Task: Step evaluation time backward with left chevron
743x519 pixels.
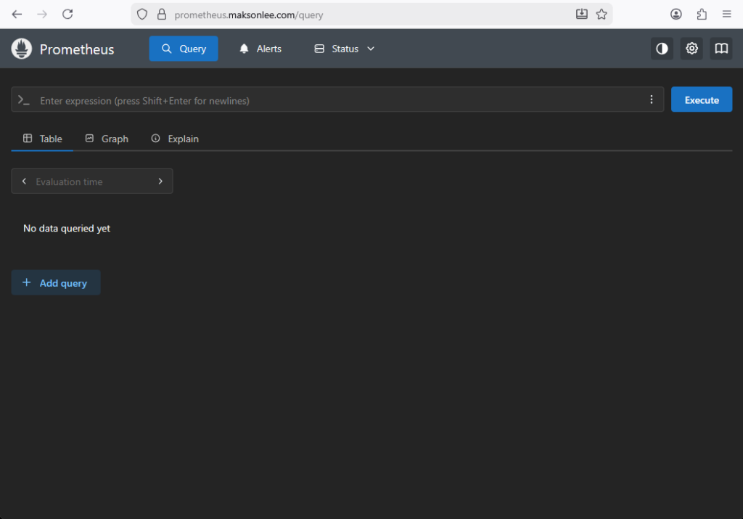Action: 24,181
